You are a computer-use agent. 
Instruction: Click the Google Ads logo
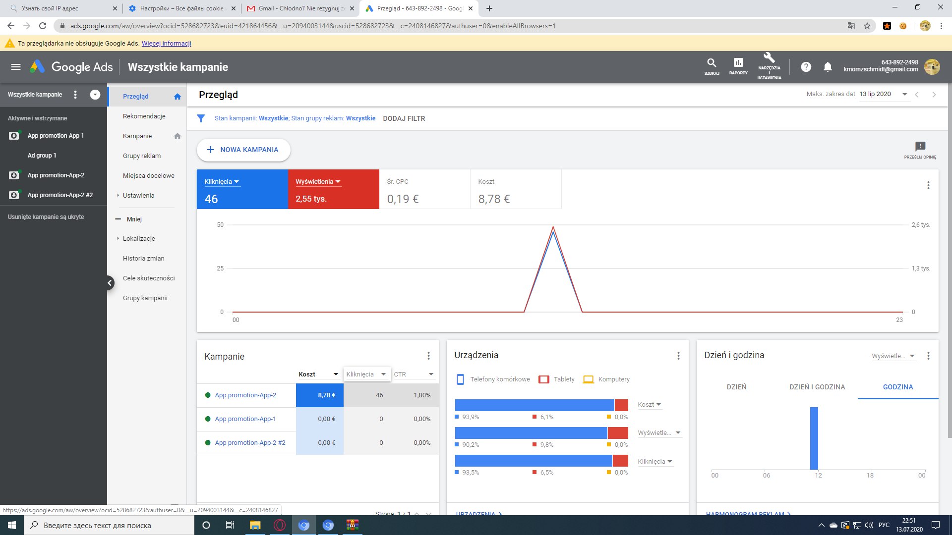(x=71, y=67)
